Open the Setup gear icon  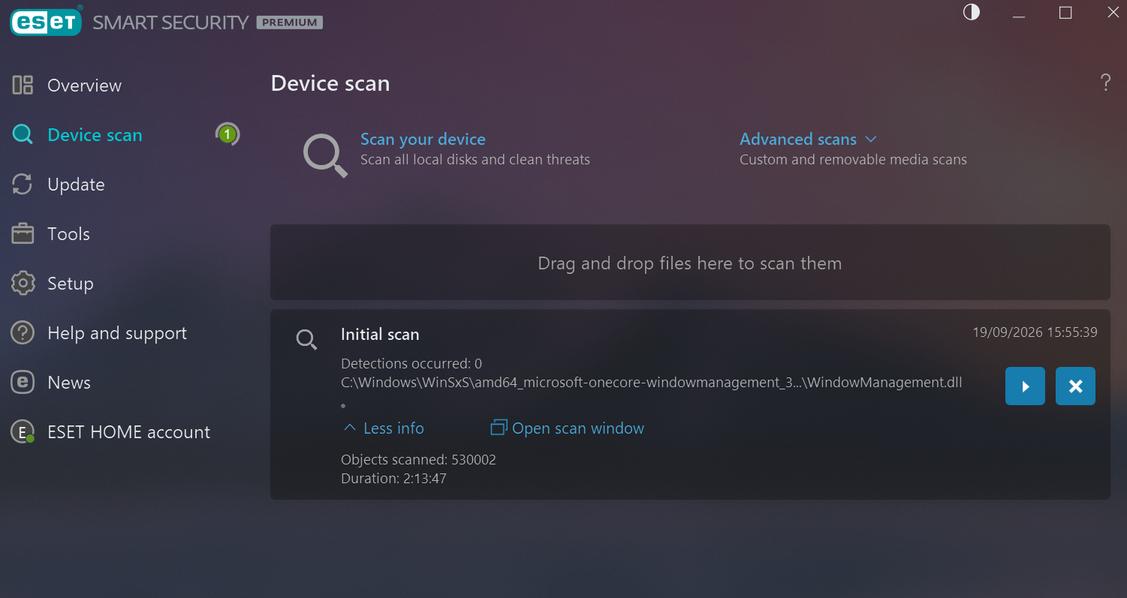click(x=23, y=284)
